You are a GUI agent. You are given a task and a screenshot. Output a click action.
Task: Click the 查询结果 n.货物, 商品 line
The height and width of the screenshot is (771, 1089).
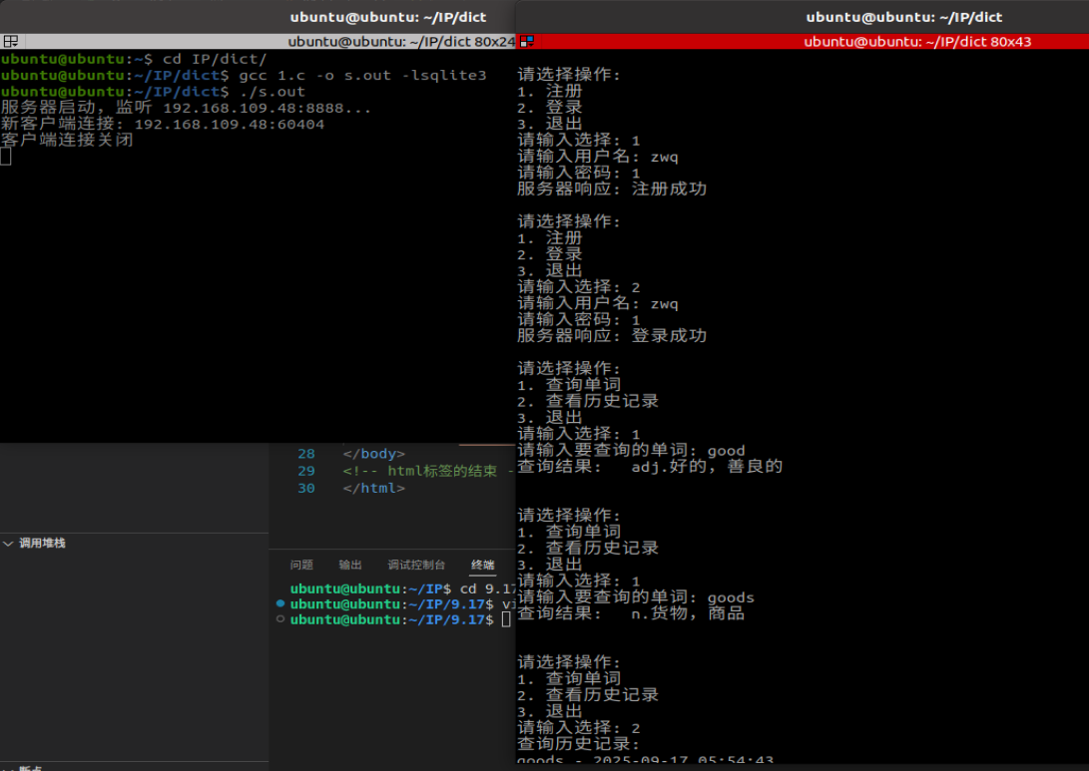pyautogui.click(x=631, y=613)
